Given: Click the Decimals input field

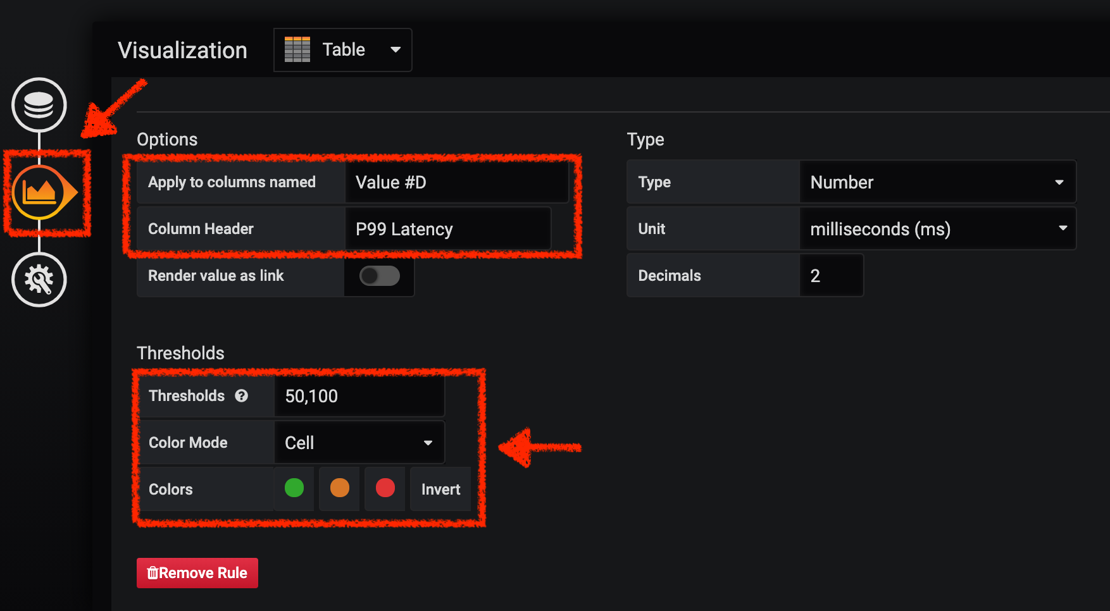Looking at the screenshot, I should coord(832,276).
